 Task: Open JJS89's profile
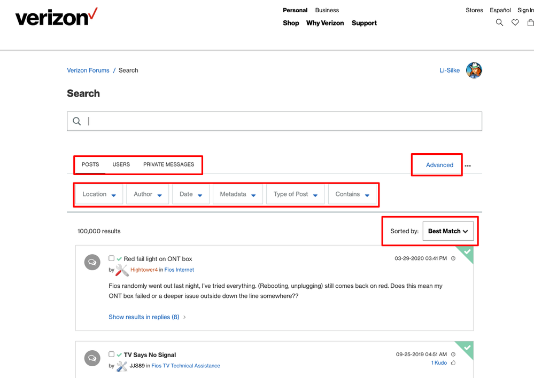137,366
